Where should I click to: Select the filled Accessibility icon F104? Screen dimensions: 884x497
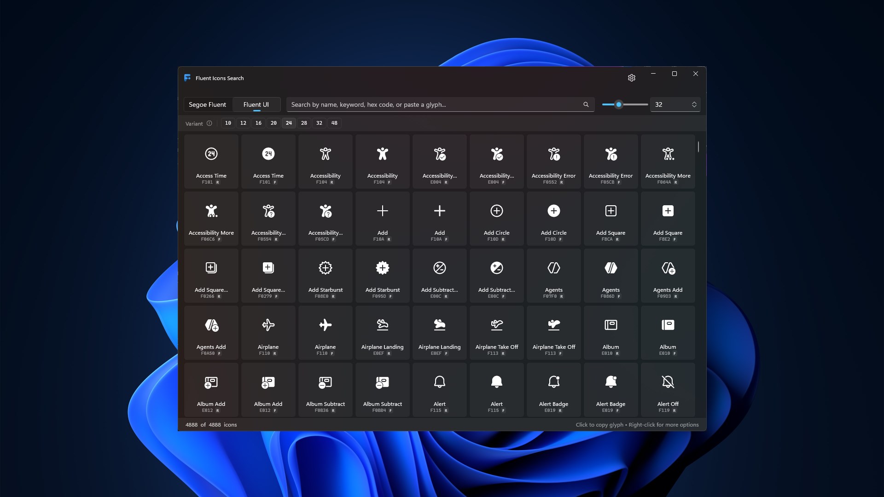point(383,162)
